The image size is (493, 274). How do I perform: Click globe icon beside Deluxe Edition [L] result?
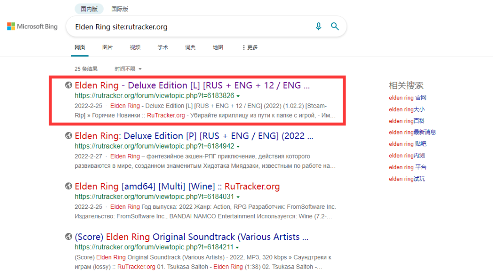(68, 85)
